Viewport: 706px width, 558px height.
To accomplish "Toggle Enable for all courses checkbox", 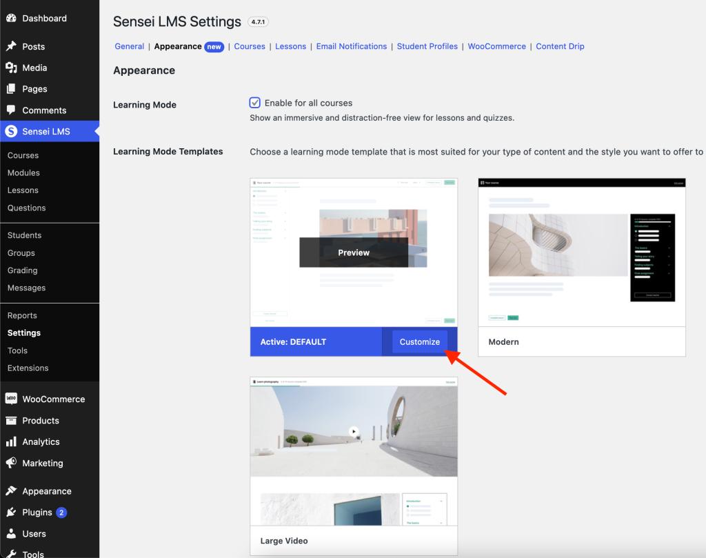I will [255, 103].
